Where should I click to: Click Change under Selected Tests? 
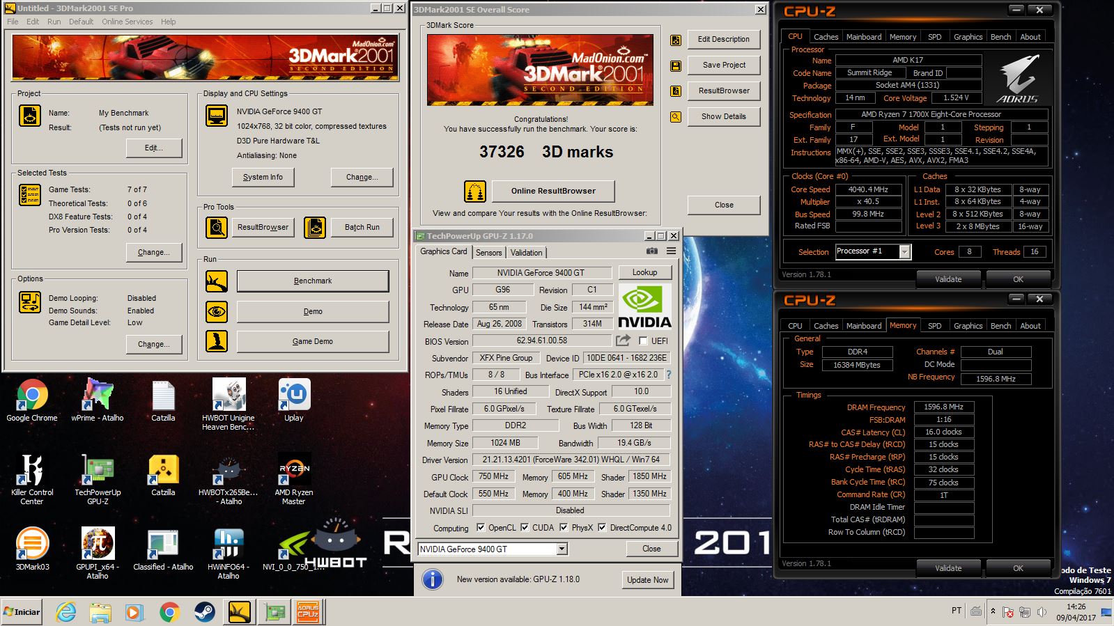(154, 252)
